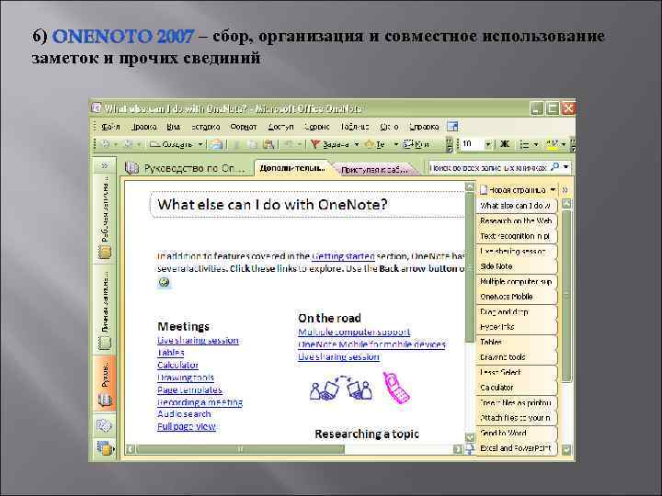Select the Рабочая записная notebook yellow icon
This screenshot has width=662, height=496.
[105, 253]
